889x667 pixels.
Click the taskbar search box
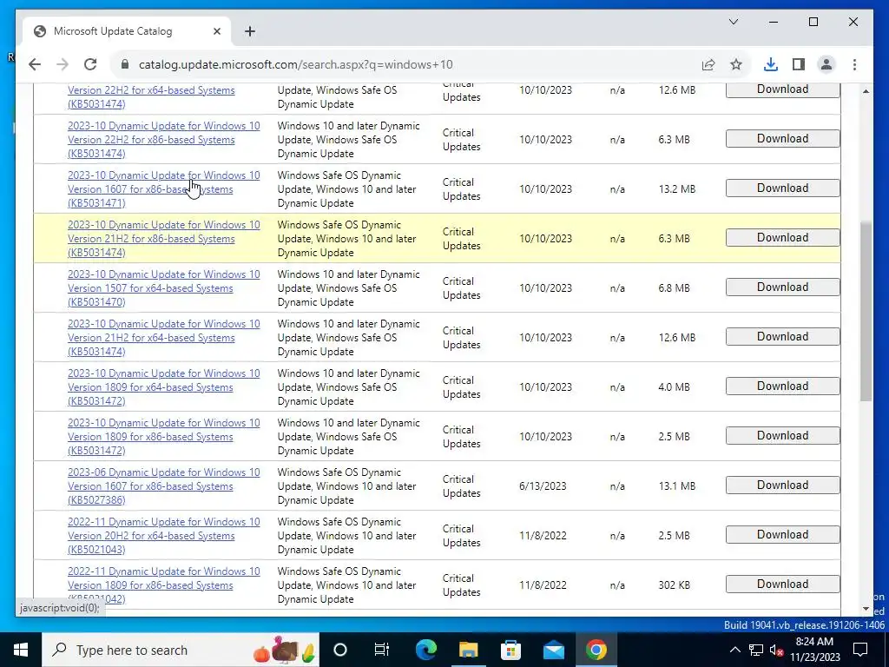181,650
